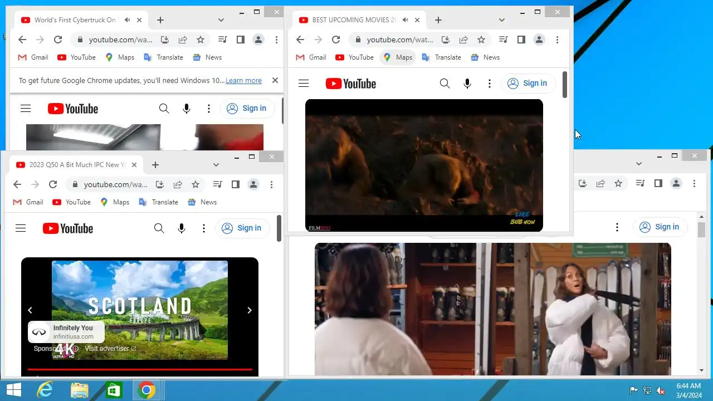This screenshot has height=401, width=713.
Task: Show previous ad image in Q50 window
Action: (x=30, y=310)
